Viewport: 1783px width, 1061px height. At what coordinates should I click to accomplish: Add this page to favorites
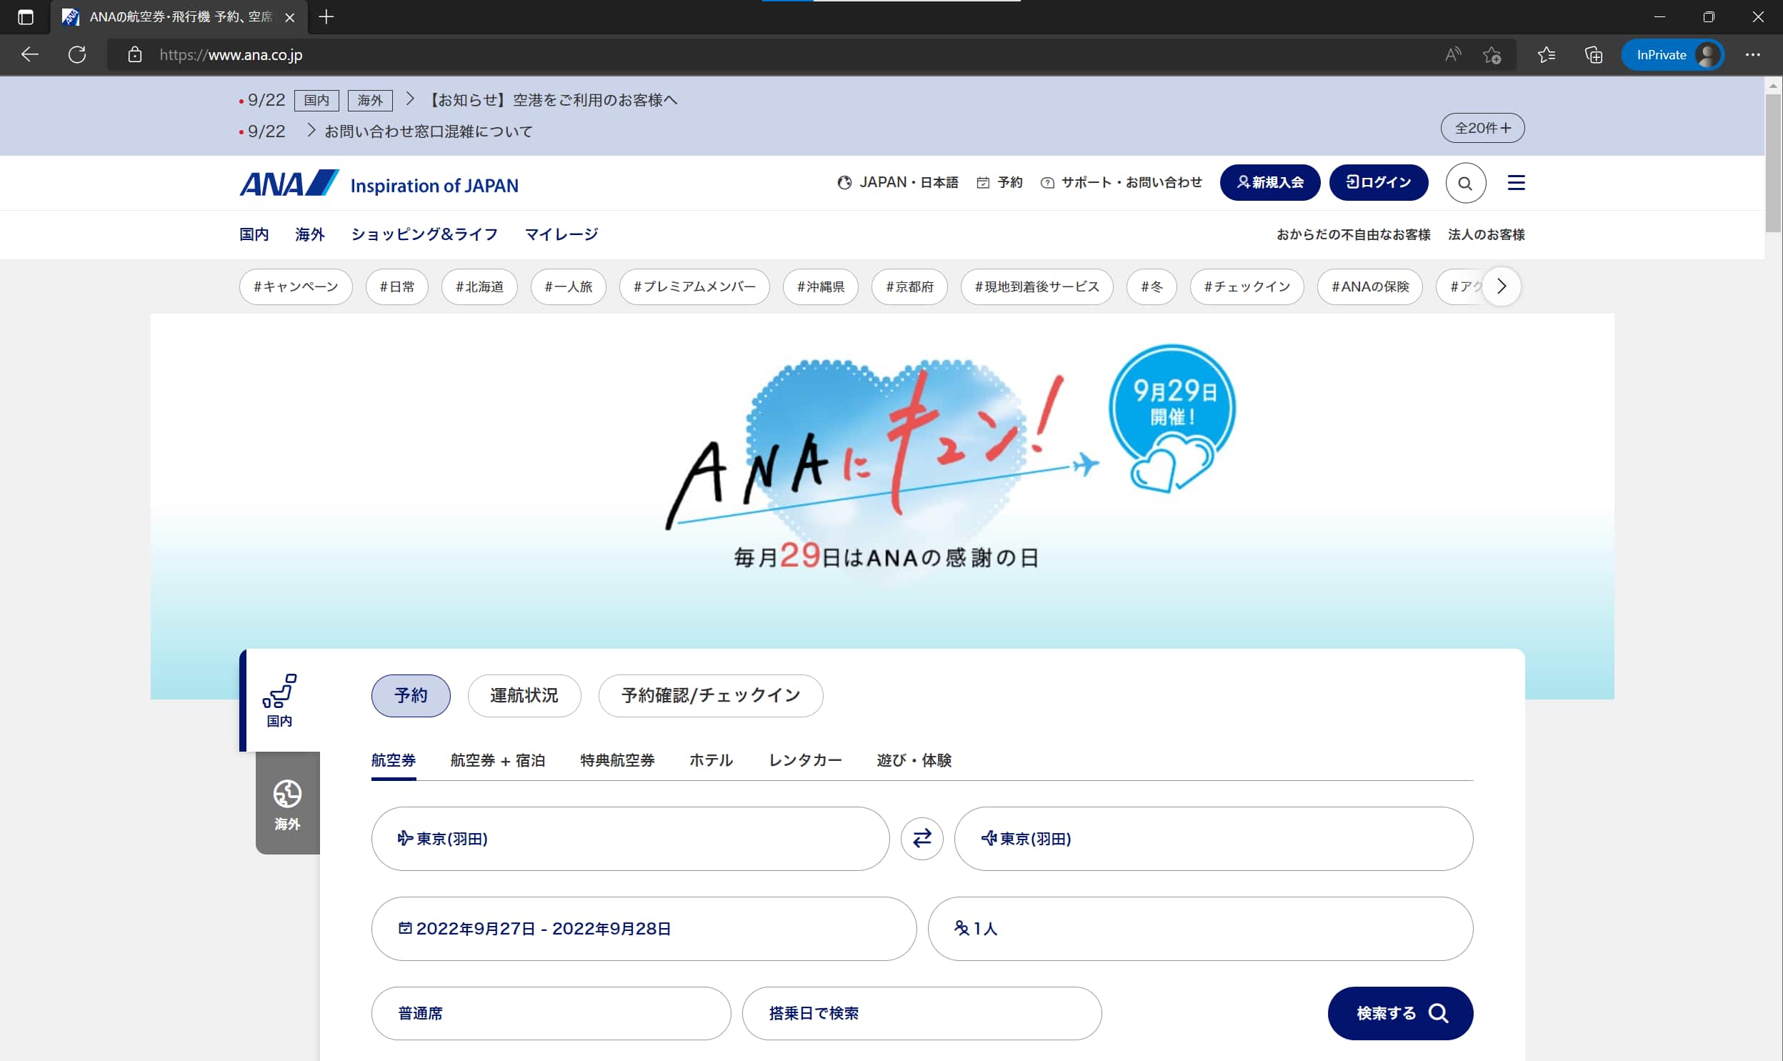tap(1492, 54)
